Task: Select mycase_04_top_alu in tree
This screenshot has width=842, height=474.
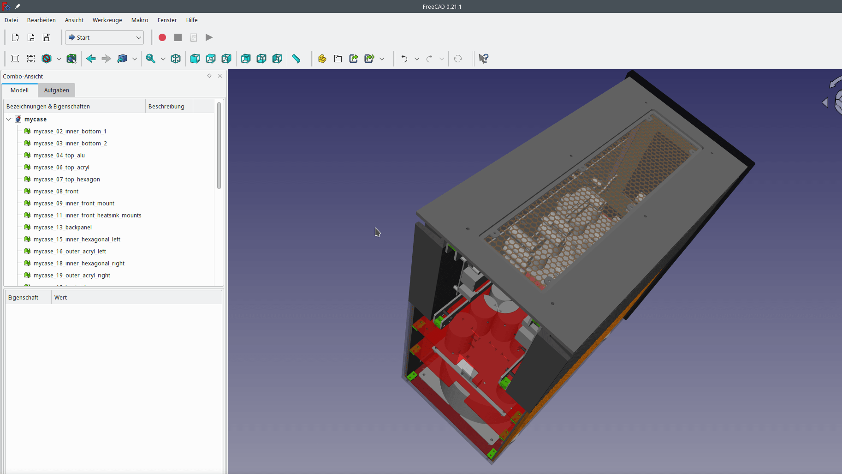Action: click(x=59, y=155)
